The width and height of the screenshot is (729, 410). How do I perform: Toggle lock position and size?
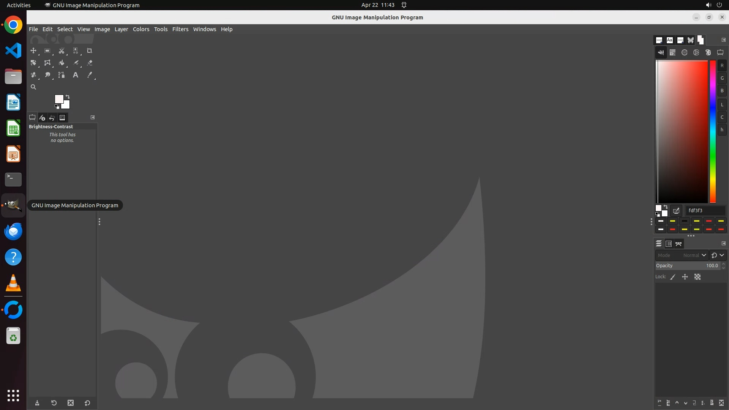point(685,277)
